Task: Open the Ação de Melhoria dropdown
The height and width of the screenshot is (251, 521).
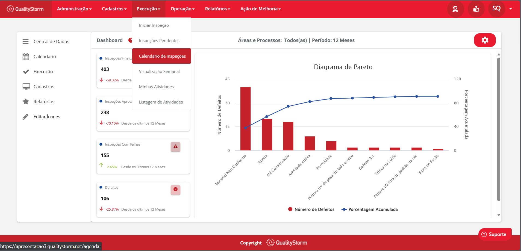Action: [x=261, y=9]
